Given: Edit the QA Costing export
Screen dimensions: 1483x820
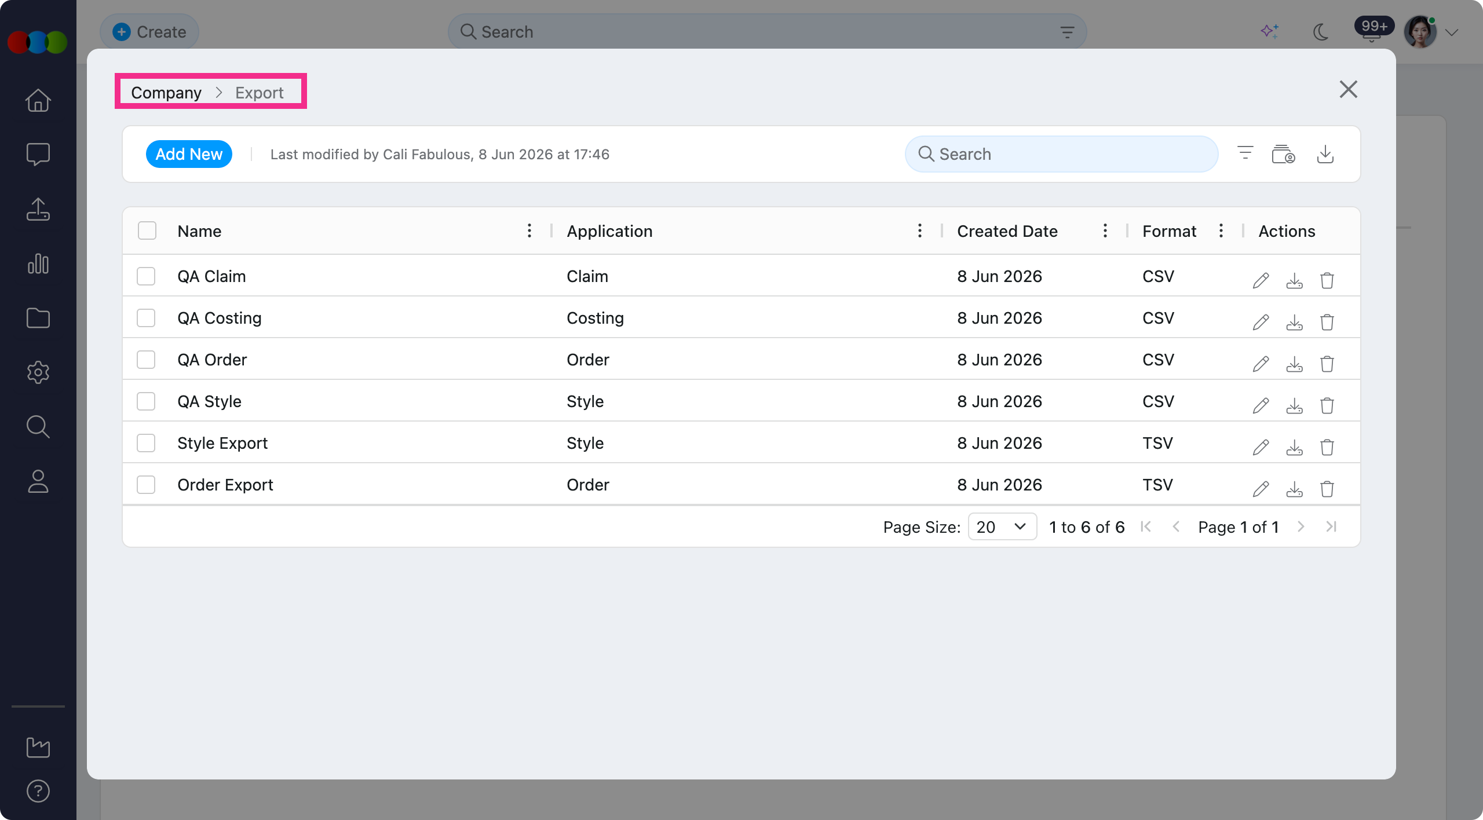Looking at the screenshot, I should 1261,322.
